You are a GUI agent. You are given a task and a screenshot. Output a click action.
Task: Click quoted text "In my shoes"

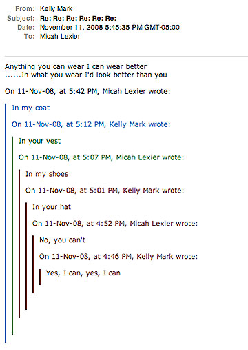tap(47, 174)
